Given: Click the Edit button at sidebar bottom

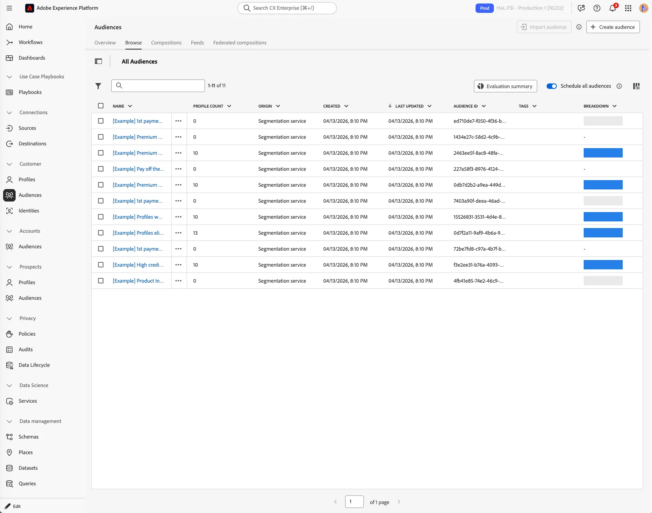Looking at the screenshot, I should 13,506.
